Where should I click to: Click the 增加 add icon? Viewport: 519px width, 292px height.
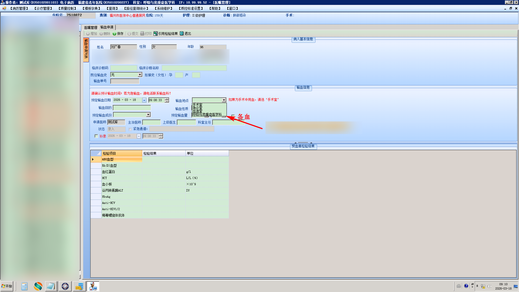click(x=88, y=34)
